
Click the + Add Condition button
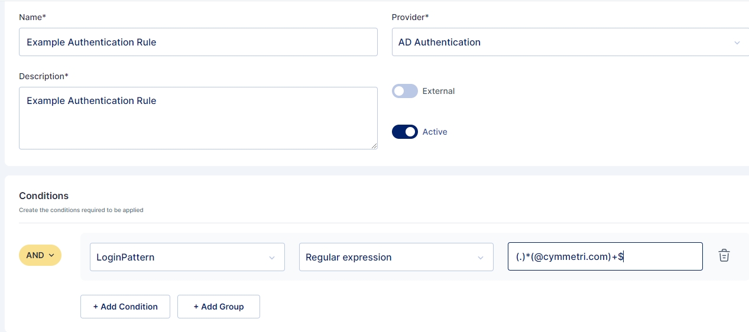tap(125, 307)
